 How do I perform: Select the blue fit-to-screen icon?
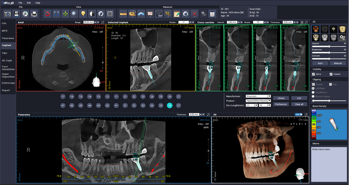(56, 14)
